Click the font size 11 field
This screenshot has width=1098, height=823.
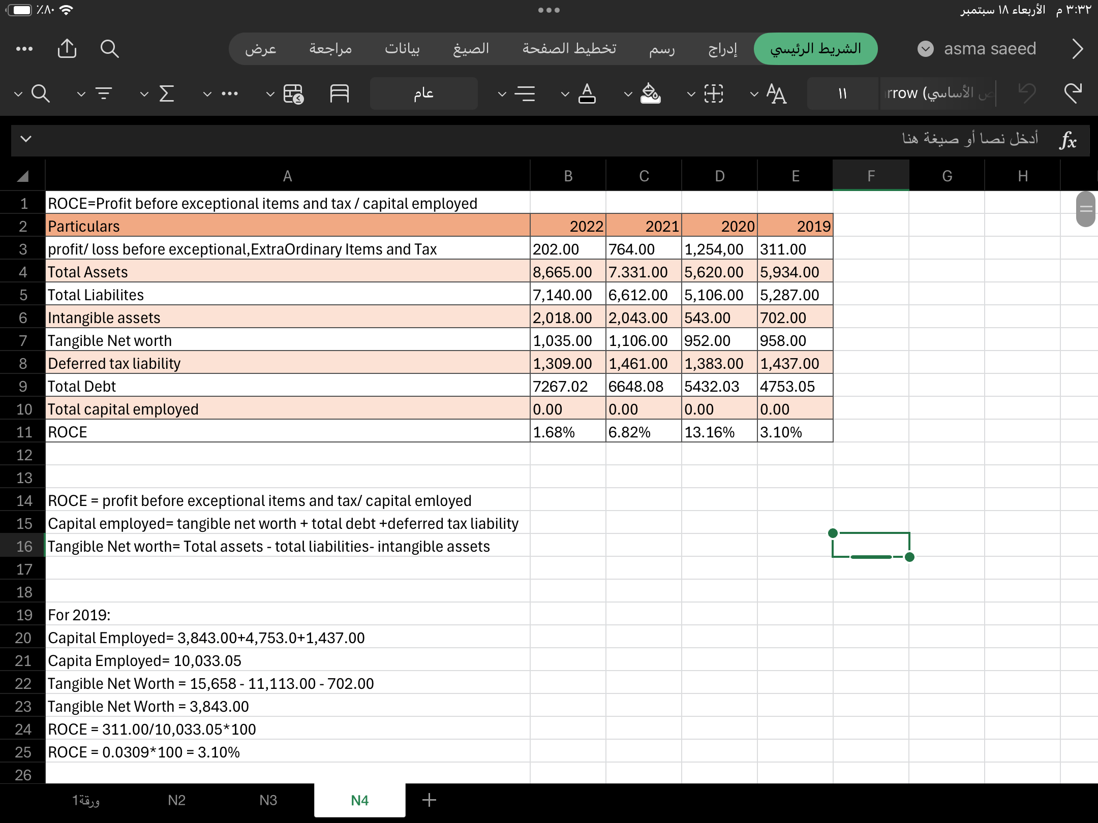(x=842, y=93)
